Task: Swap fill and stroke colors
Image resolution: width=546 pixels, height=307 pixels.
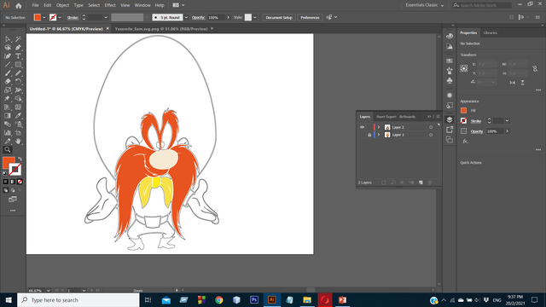Action: (20, 159)
